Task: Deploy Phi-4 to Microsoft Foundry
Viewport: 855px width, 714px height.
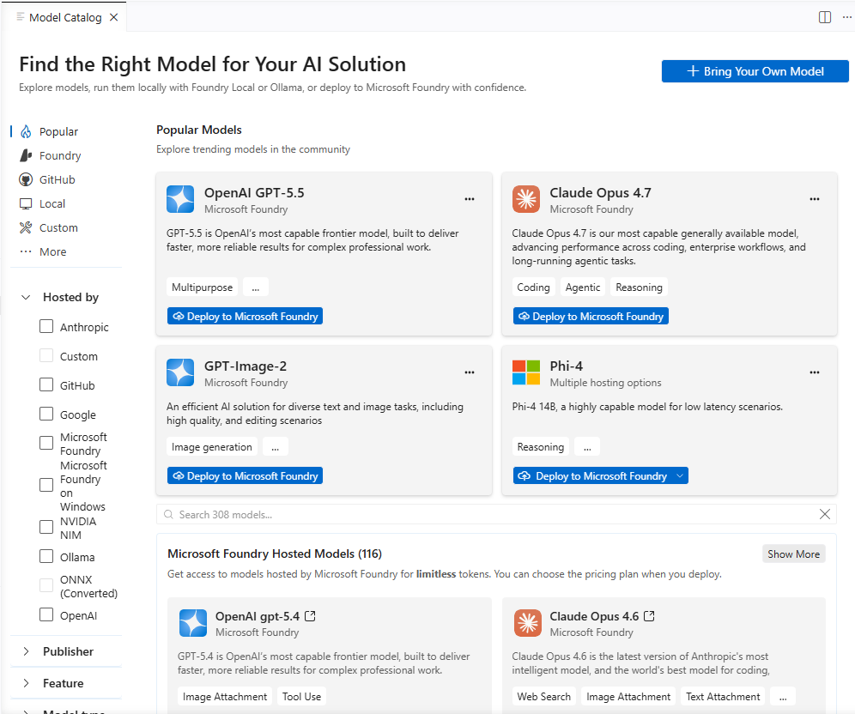Action: tap(593, 475)
